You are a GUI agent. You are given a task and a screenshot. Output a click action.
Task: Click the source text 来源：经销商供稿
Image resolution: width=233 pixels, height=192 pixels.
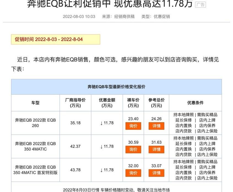pos(118,17)
